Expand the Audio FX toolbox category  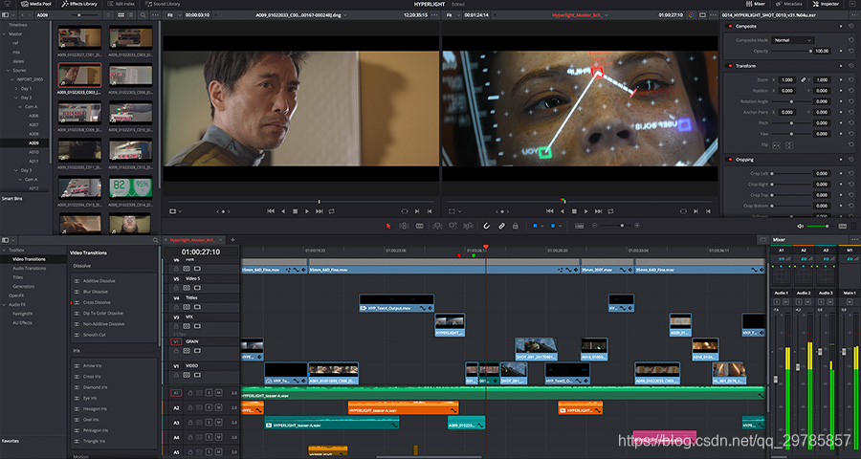pyautogui.click(x=5, y=305)
